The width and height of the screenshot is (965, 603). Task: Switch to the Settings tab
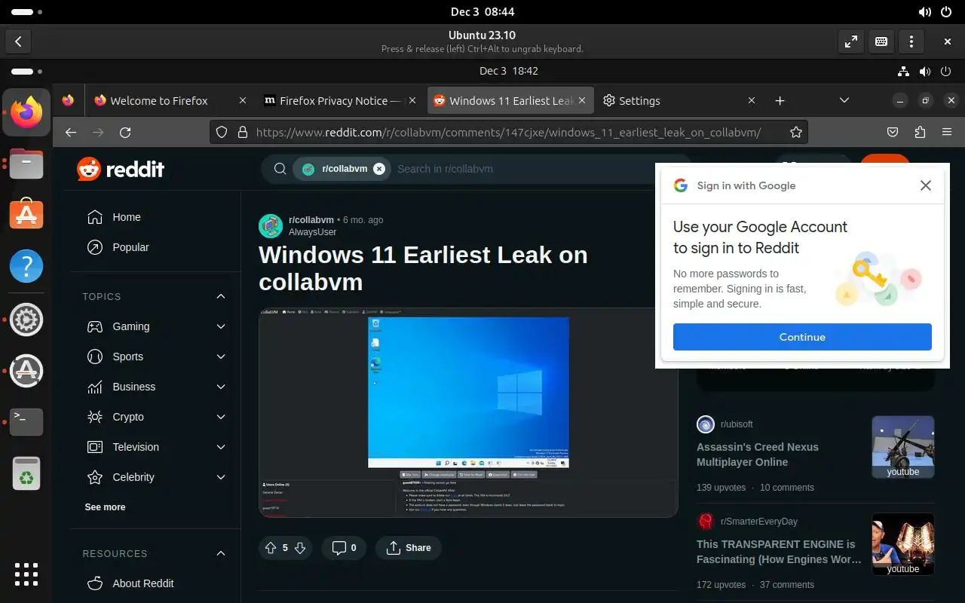681,100
